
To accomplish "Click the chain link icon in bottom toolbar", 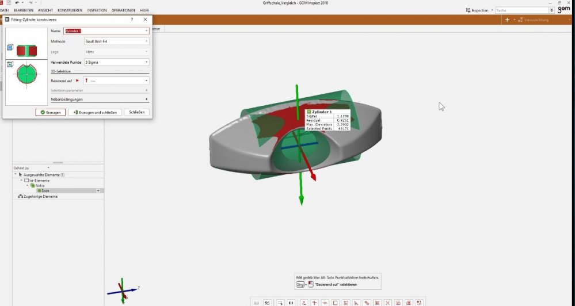I will tap(366, 303).
